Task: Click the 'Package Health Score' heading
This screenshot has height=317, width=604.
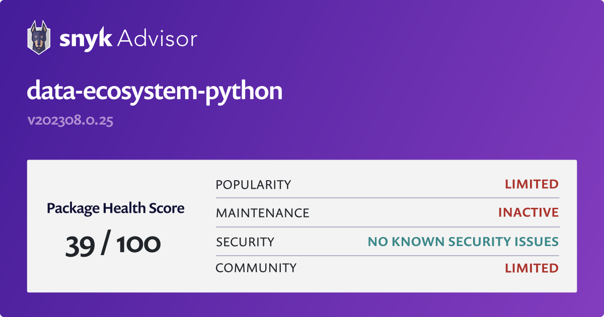Action: click(116, 208)
